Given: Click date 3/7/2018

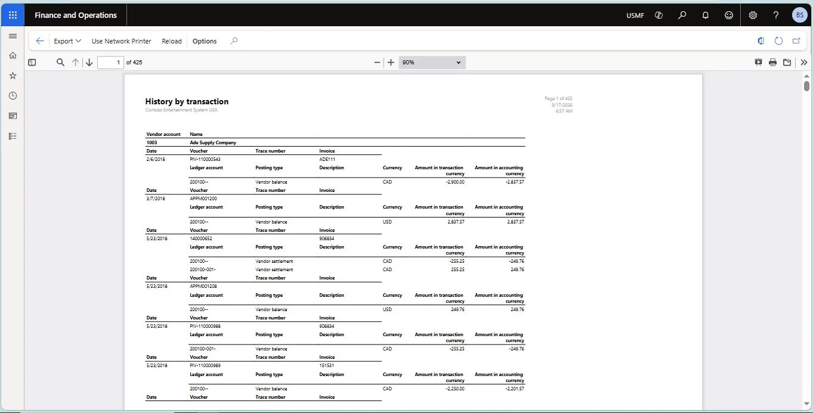Looking at the screenshot, I should click(x=155, y=198).
